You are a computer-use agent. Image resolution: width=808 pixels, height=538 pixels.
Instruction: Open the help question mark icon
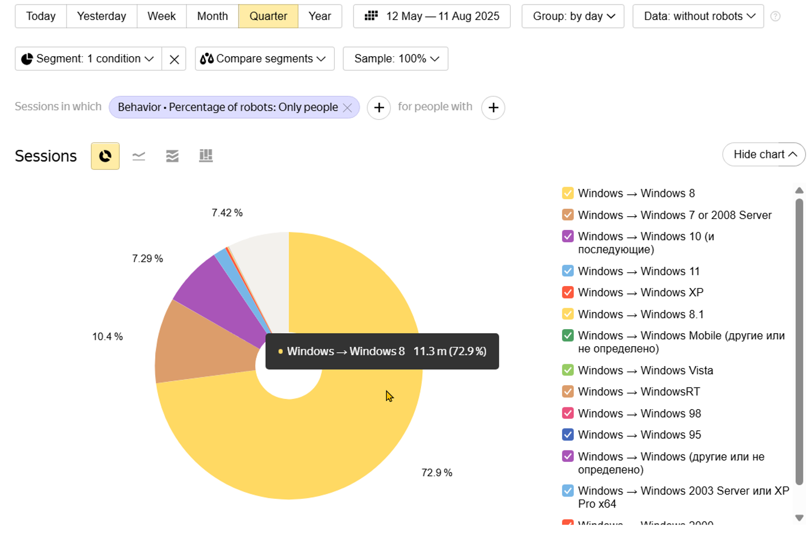(775, 16)
